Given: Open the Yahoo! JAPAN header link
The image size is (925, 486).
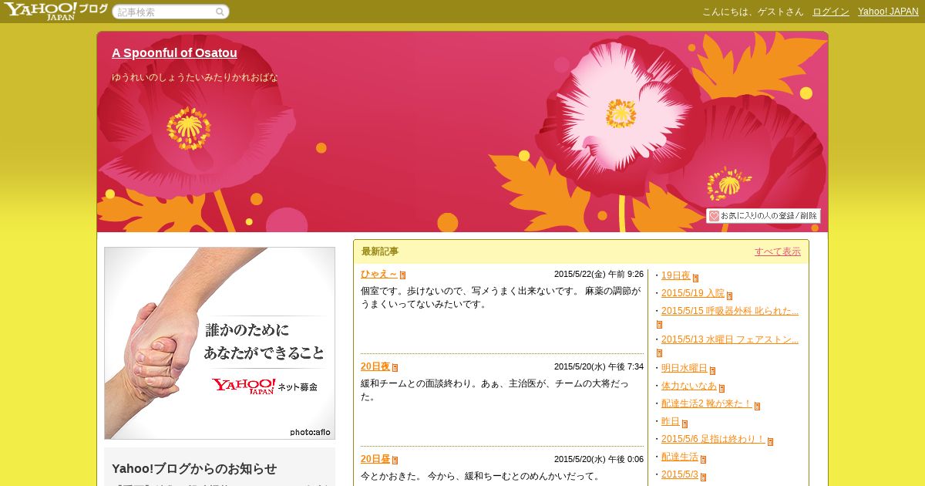Looking at the screenshot, I should 888,12.
